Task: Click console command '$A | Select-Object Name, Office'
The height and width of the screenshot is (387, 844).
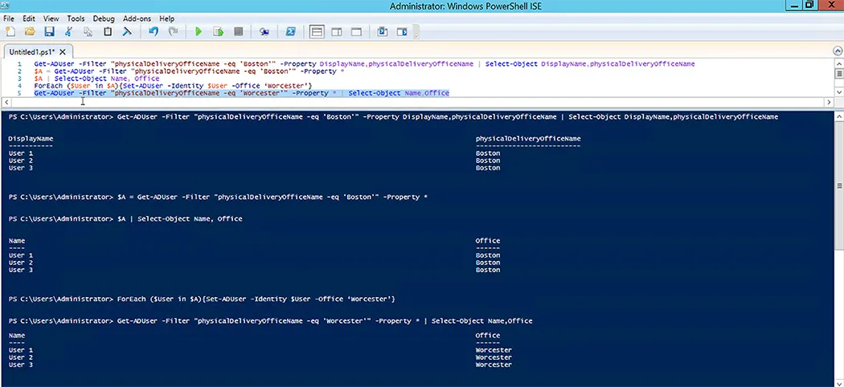Action: (x=180, y=218)
